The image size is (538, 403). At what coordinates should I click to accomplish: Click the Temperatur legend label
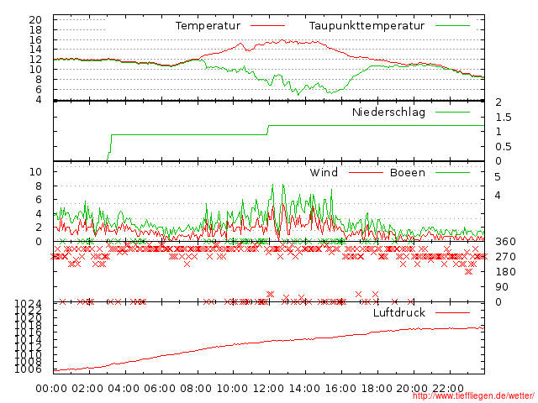tap(208, 26)
